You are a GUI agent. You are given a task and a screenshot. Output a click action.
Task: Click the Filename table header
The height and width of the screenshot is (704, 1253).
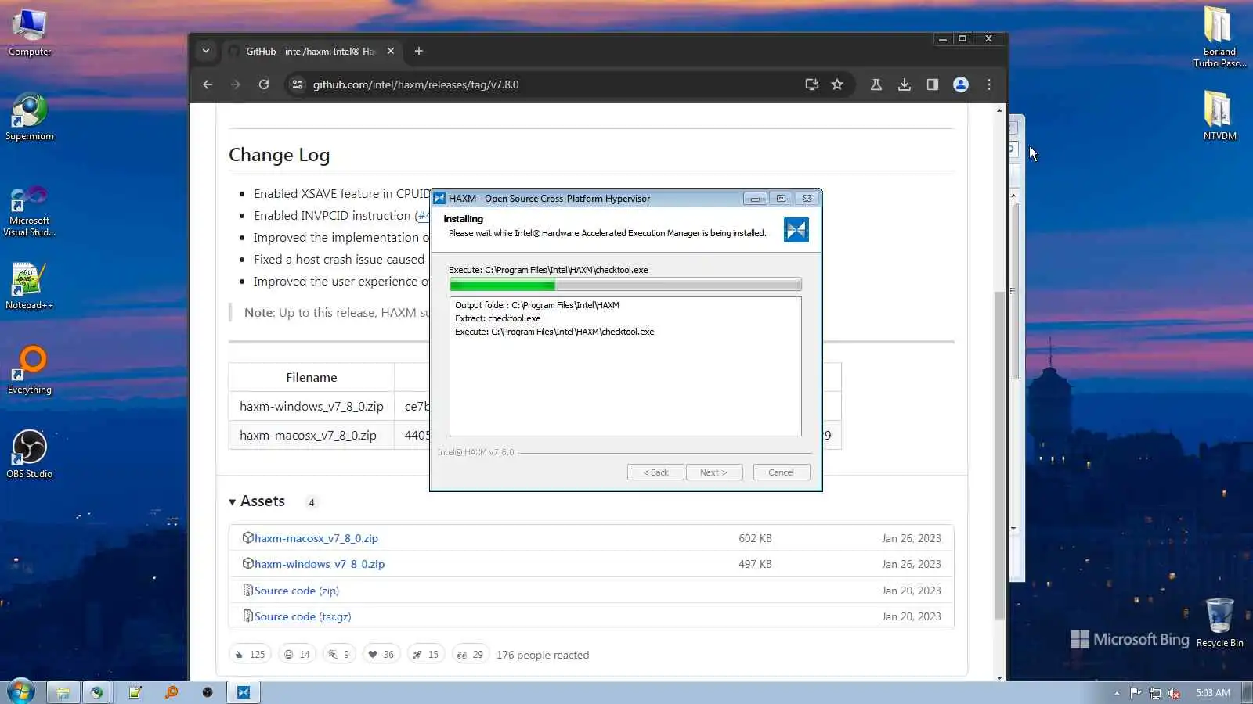click(312, 377)
